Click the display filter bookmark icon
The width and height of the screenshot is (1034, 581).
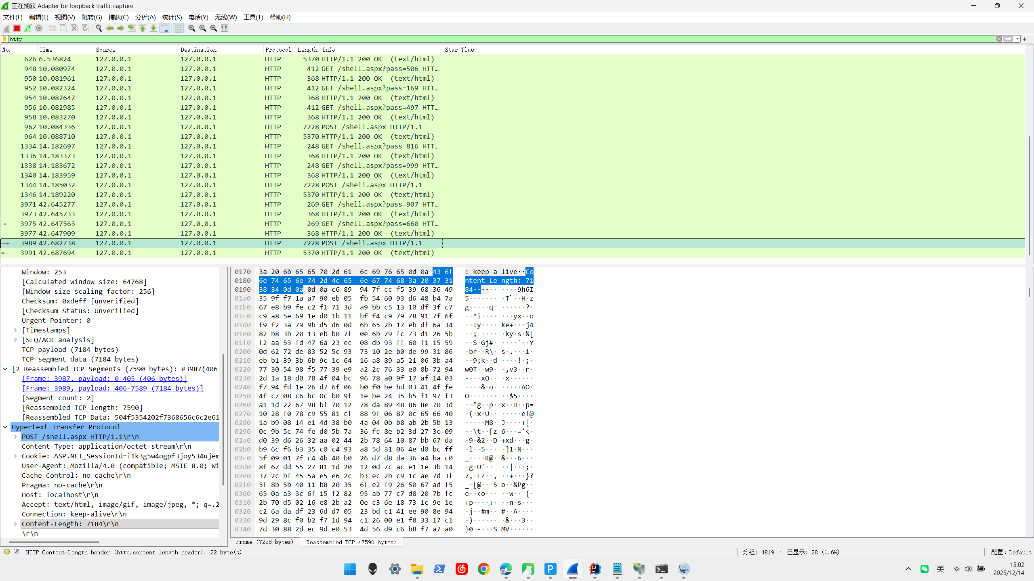[4, 39]
